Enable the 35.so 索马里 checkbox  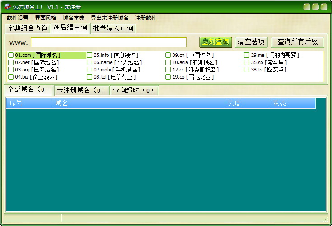point(247,62)
